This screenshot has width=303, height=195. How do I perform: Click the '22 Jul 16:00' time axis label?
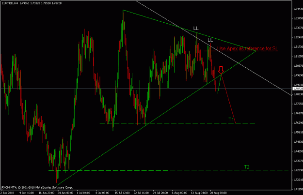click(x=141, y=193)
